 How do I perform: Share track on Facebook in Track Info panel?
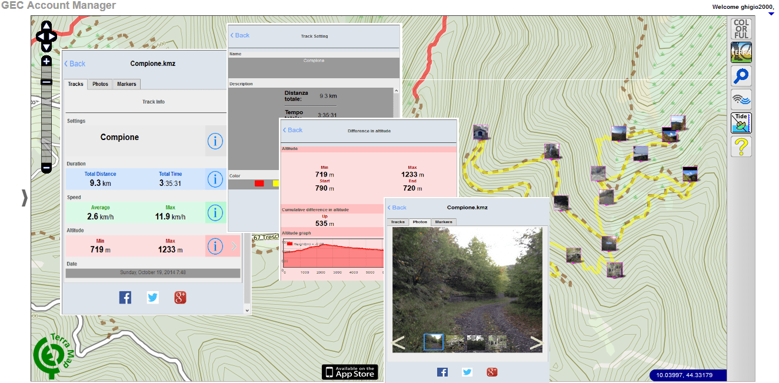point(125,298)
